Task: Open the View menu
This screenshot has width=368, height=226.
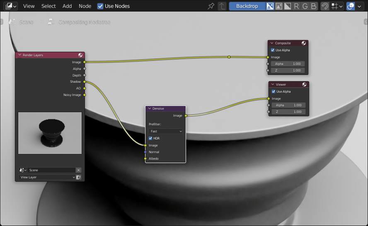Action: coord(29,6)
